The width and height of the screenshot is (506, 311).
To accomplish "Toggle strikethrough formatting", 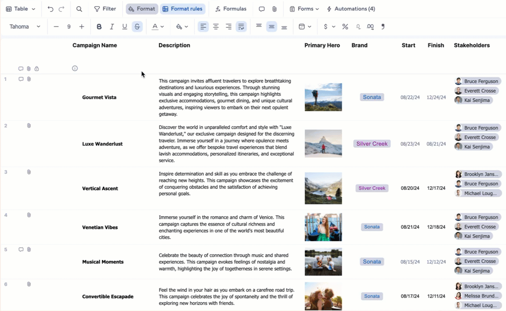I will (x=137, y=27).
